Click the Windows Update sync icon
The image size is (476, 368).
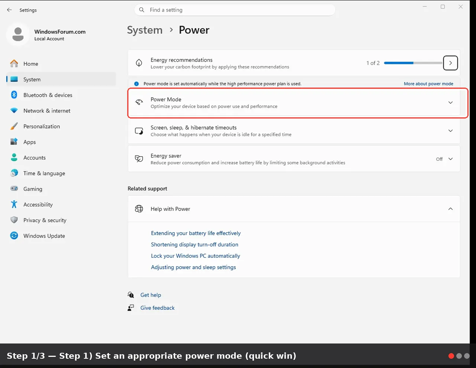click(14, 236)
